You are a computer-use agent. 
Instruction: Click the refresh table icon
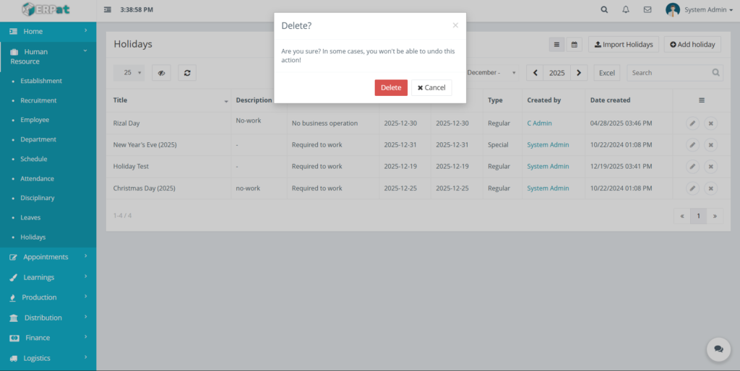(x=187, y=73)
